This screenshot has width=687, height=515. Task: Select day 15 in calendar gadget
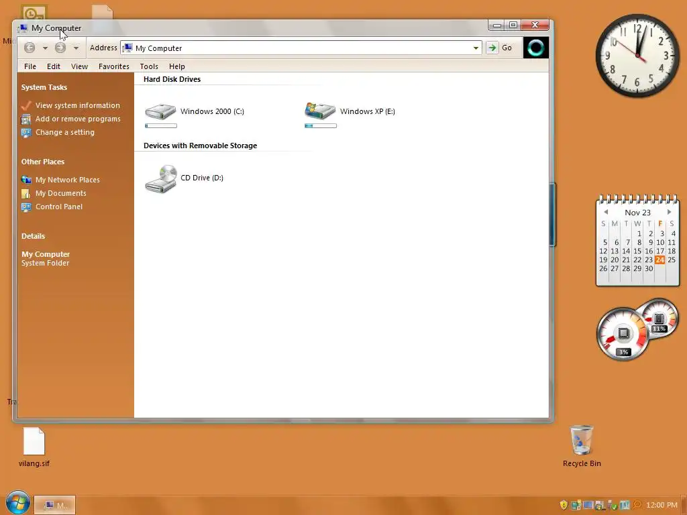pos(637,251)
